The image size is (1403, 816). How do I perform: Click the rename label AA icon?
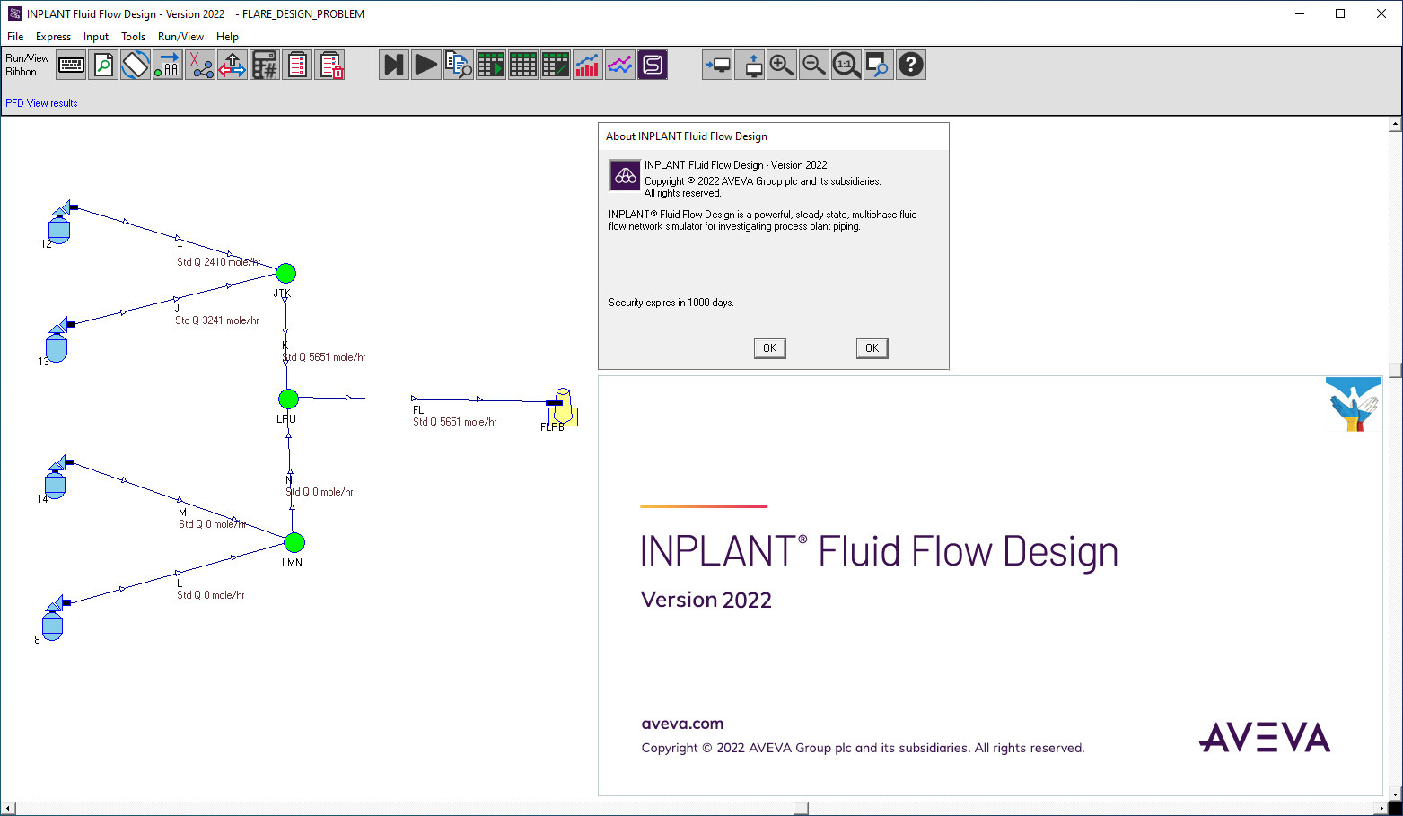pyautogui.click(x=167, y=65)
